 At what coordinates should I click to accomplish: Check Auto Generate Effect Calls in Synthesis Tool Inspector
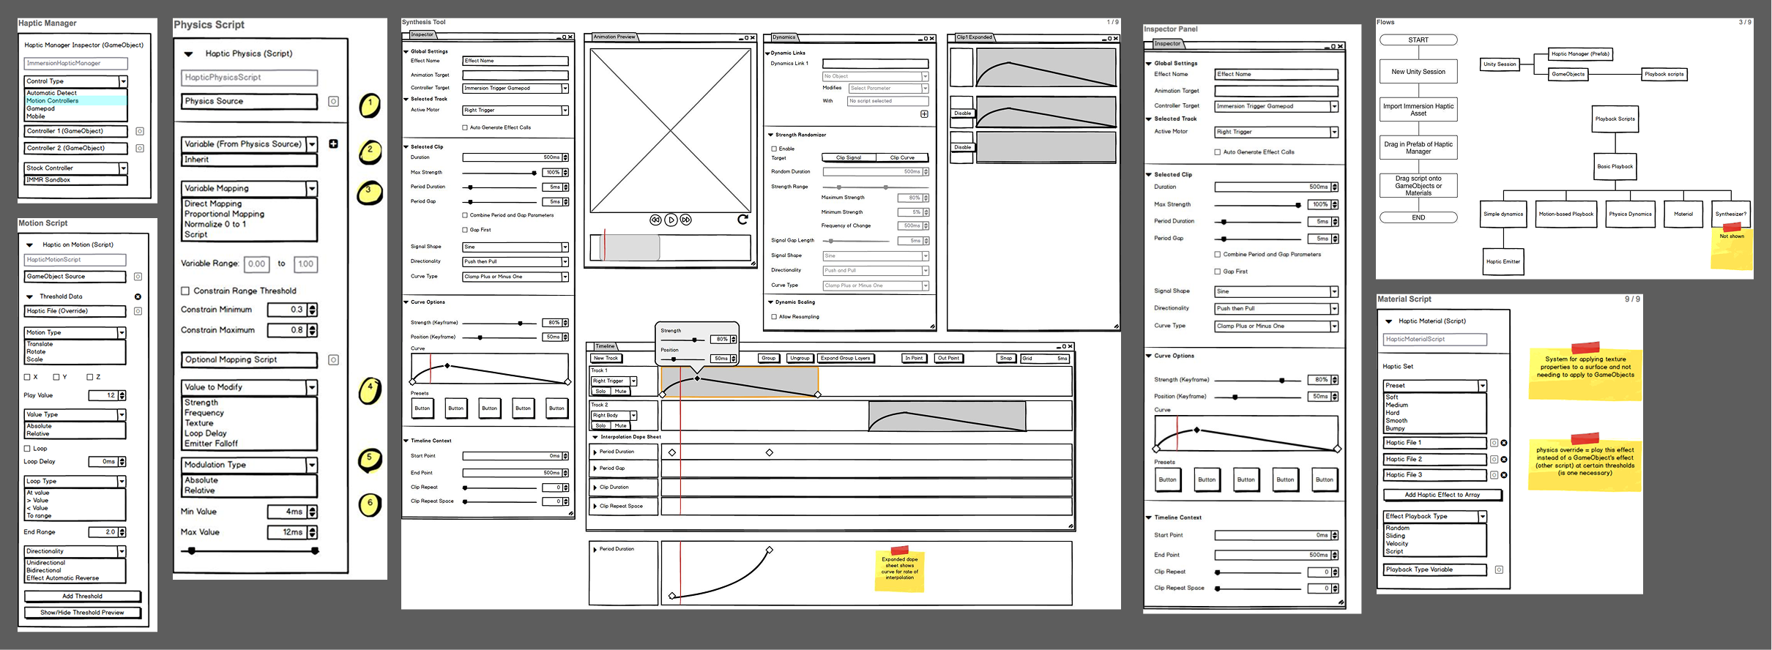click(x=465, y=128)
